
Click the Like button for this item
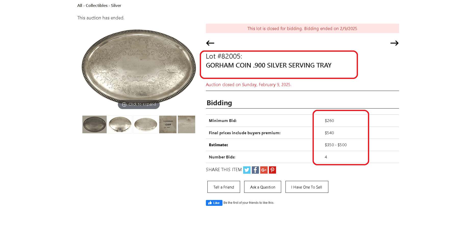tap(214, 203)
